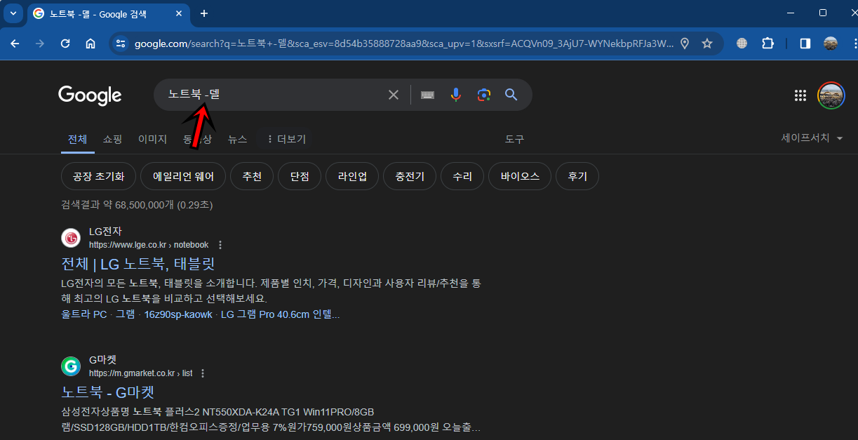This screenshot has height=440, width=858.
Task: Click the lge.co.kr notebook URL text
Action: [x=149, y=245]
